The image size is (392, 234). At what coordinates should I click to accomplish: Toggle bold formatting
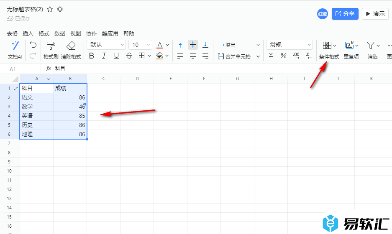coord(92,56)
